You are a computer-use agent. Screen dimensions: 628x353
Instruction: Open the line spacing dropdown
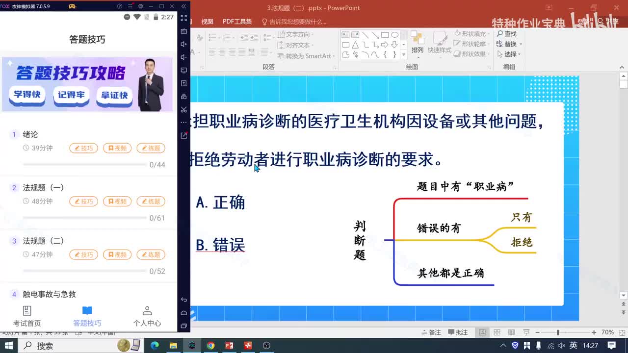(x=267, y=37)
